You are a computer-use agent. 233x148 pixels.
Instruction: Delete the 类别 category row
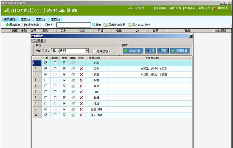[81, 69]
